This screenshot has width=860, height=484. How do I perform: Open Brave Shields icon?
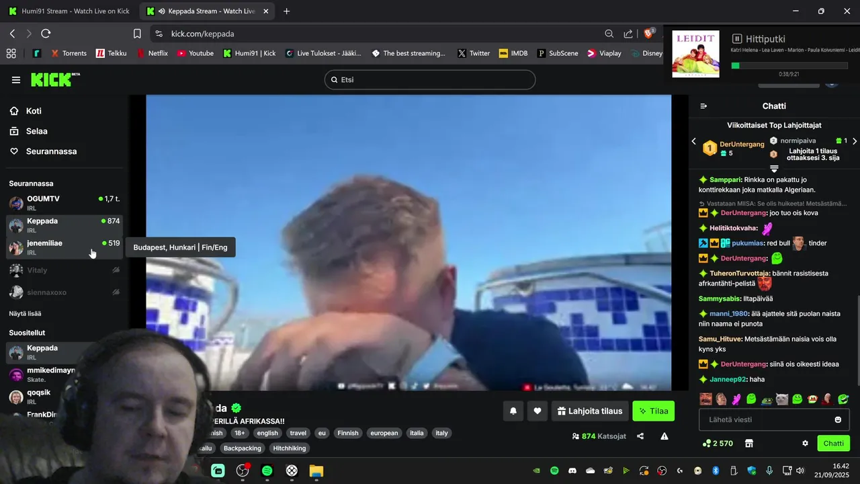649,33
